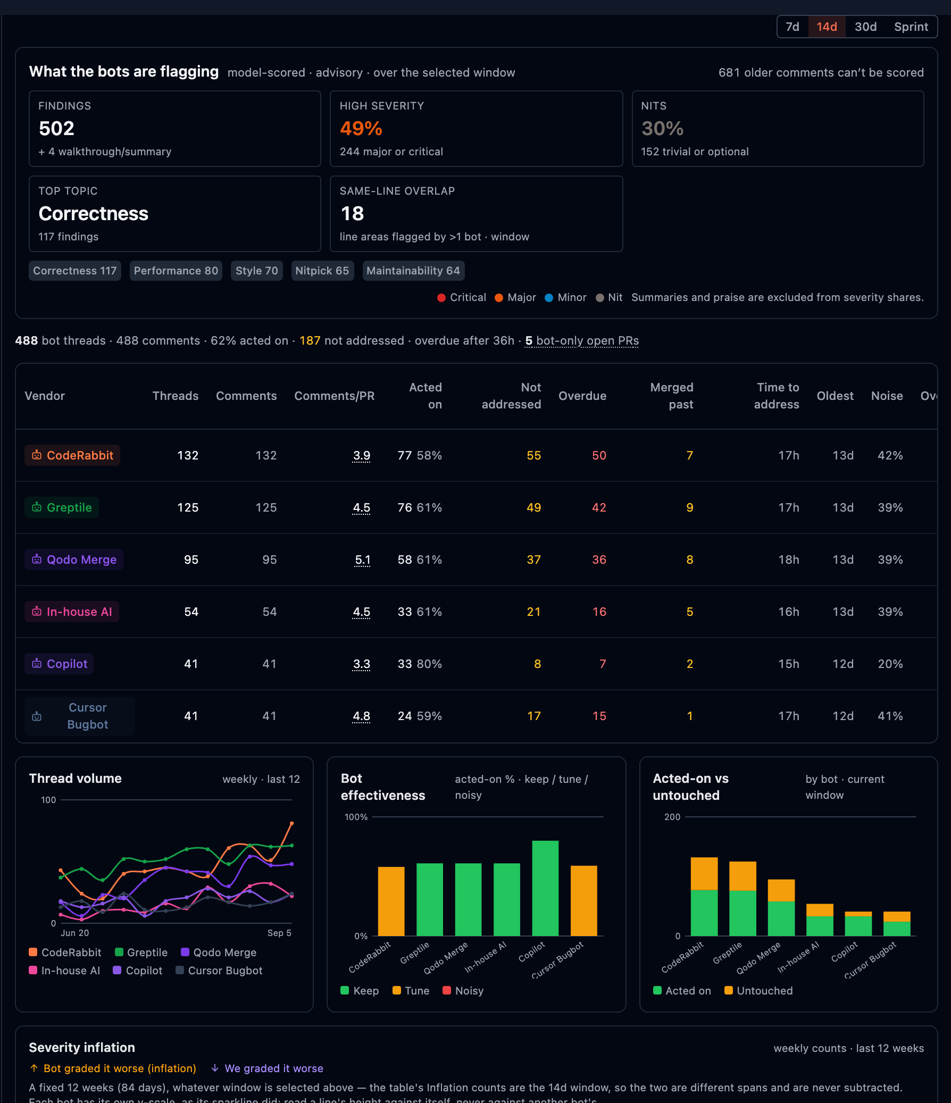The width and height of the screenshot is (951, 1103).
Task: Click the Greptile bot icon
Action: pyautogui.click(x=37, y=507)
